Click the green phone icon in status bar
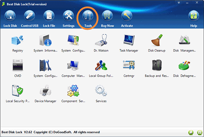The height and width of the screenshot is (137, 204). pos(200,133)
